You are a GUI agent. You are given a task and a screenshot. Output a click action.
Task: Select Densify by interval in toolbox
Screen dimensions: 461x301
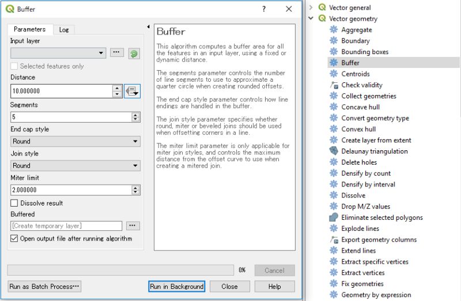[x=368, y=184]
